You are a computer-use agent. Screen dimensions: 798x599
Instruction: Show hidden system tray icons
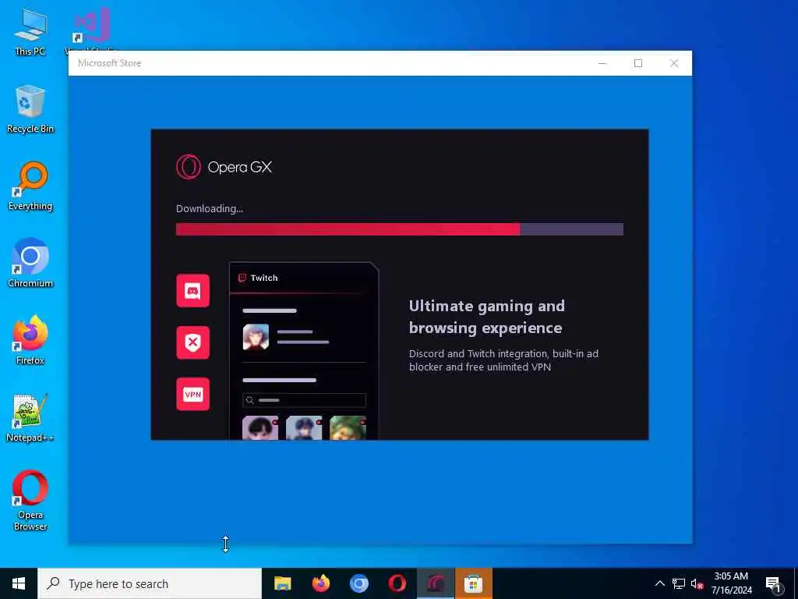coord(659,583)
